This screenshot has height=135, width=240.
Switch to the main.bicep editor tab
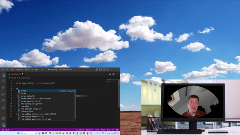[x=15, y=74]
